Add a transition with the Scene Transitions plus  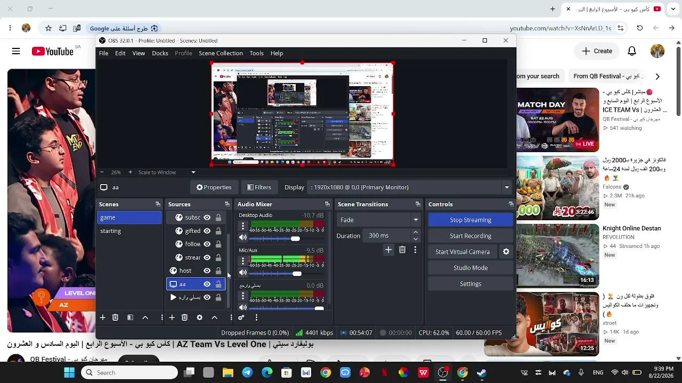coord(388,249)
